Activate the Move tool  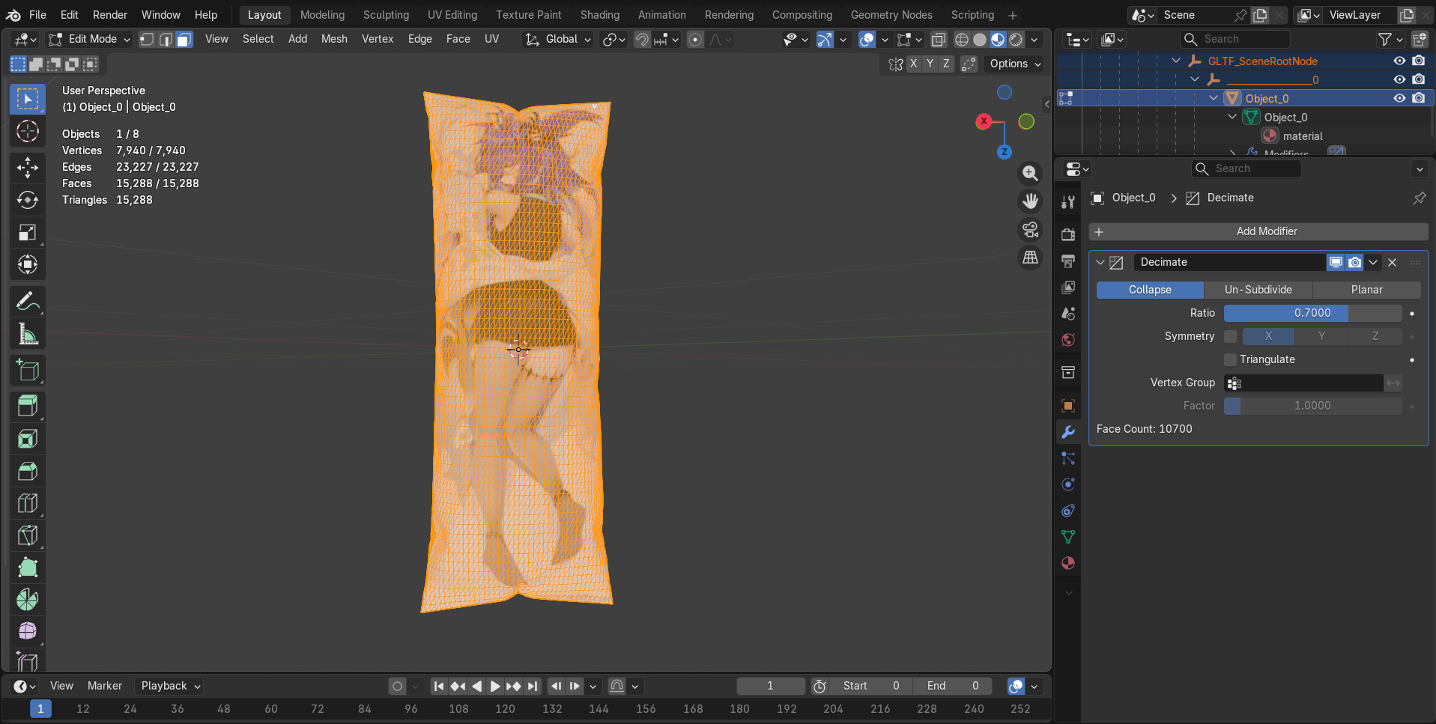coord(28,167)
